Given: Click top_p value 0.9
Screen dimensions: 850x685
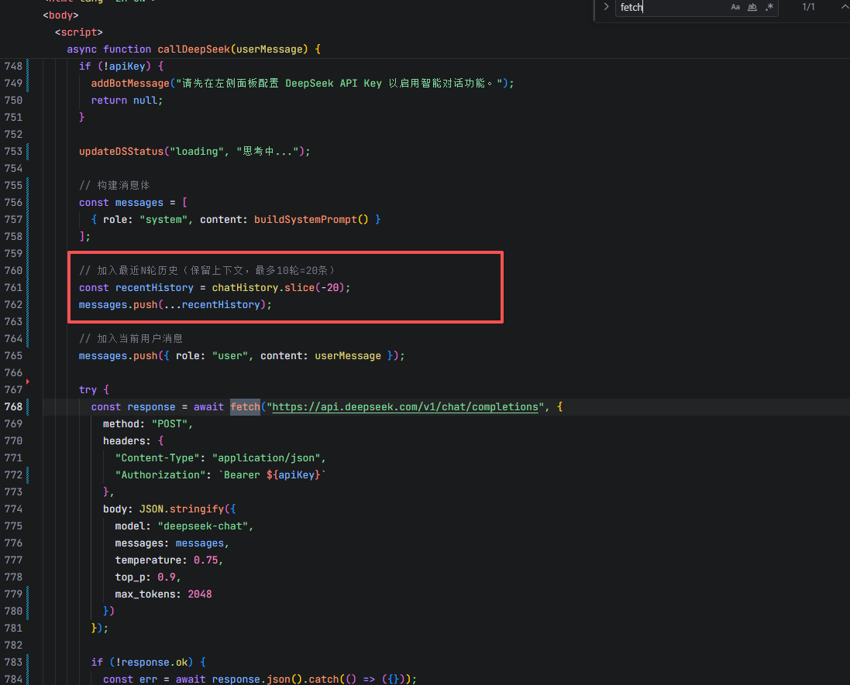Looking at the screenshot, I should (x=167, y=577).
